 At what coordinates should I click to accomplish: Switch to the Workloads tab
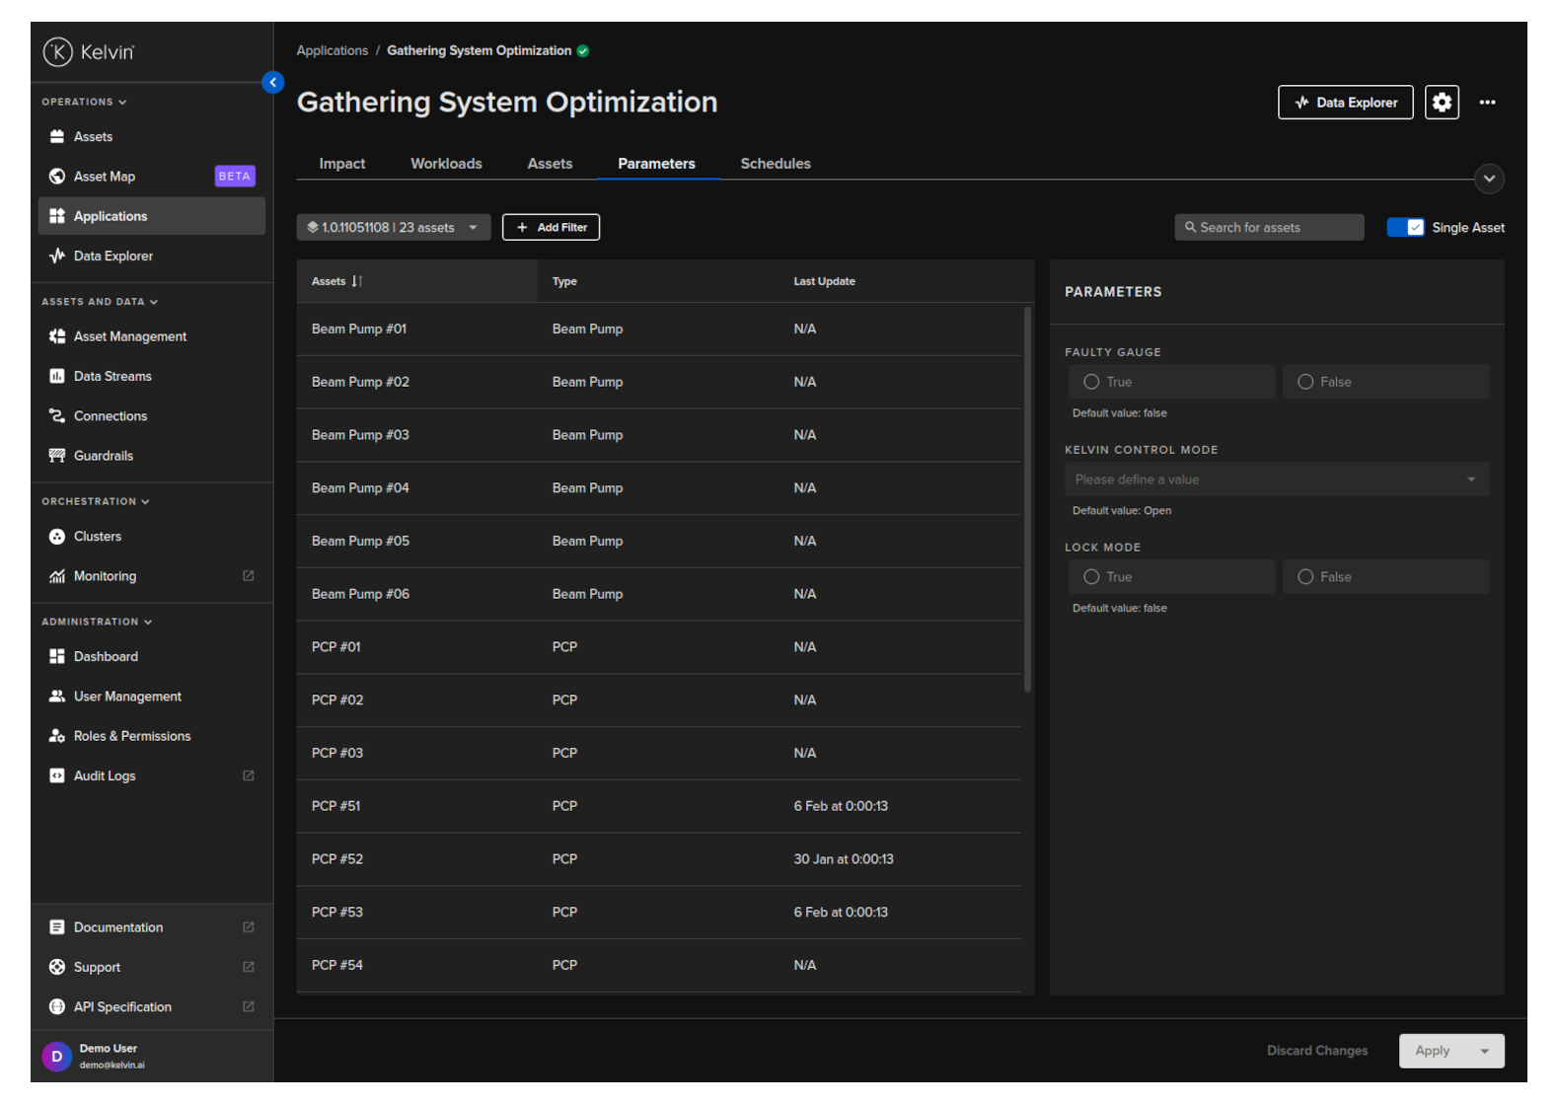(x=446, y=164)
